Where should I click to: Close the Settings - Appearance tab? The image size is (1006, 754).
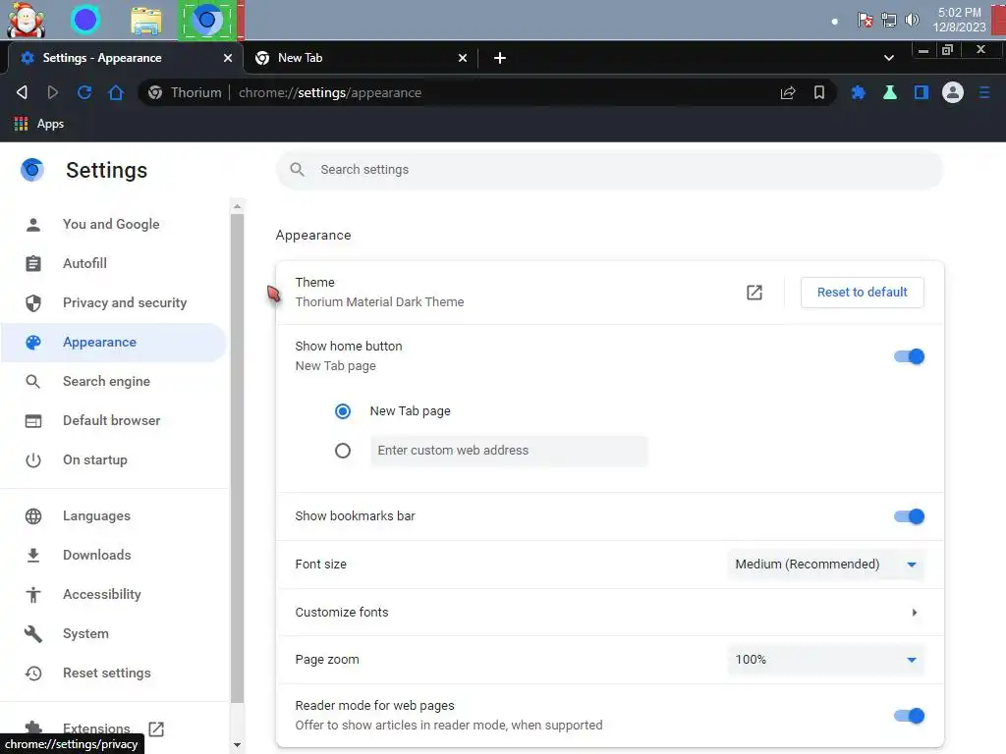pyautogui.click(x=228, y=58)
